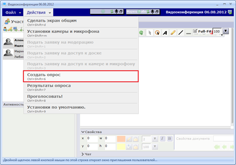Image resolution: width=236 pixels, height=165 pixels.
Task: Select the pencil drawing tool
Action: click(173, 33)
